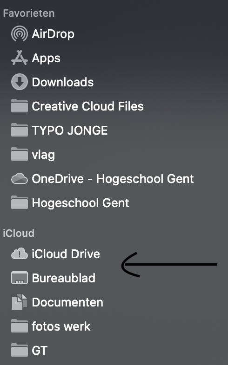Select the TYPO JONGE folder icon
Image resolution: width=228 pixels, height=365 pixels.
20,130
